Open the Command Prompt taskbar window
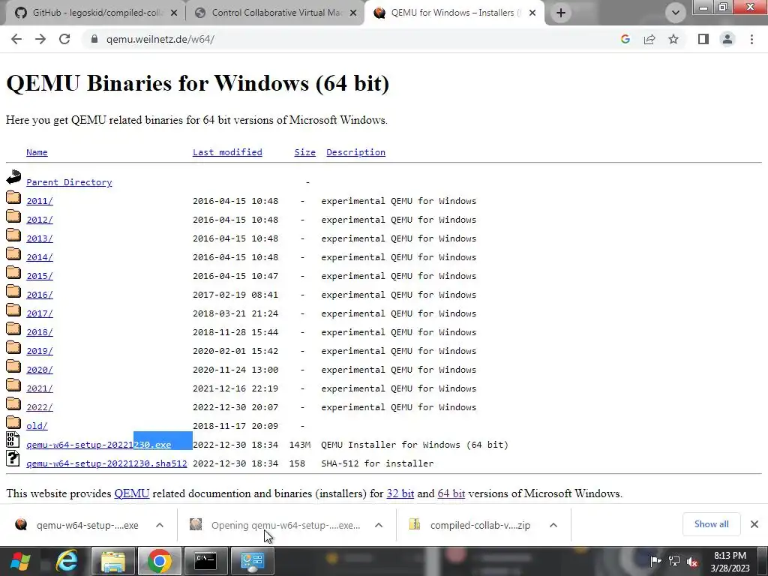The width and height of the screenshot is (768, 576). [x=205, y=561]
